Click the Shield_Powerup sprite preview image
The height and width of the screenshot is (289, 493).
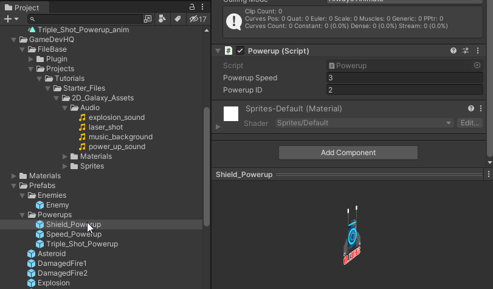352,235
